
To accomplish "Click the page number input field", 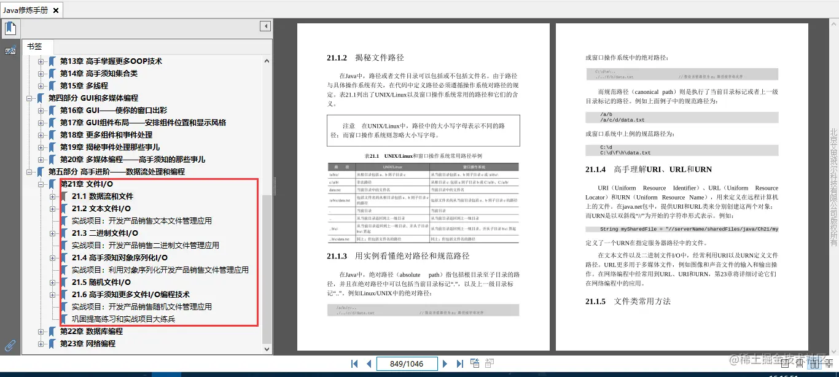I will click(x=407, y=363).
